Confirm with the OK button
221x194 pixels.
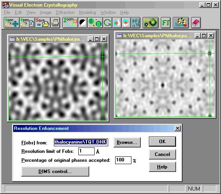pos(162,142)
